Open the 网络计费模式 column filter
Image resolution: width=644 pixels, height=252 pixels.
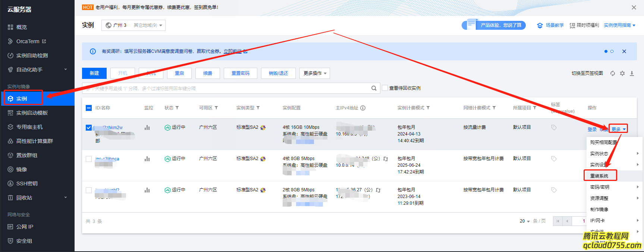click(x=494, y=108)
